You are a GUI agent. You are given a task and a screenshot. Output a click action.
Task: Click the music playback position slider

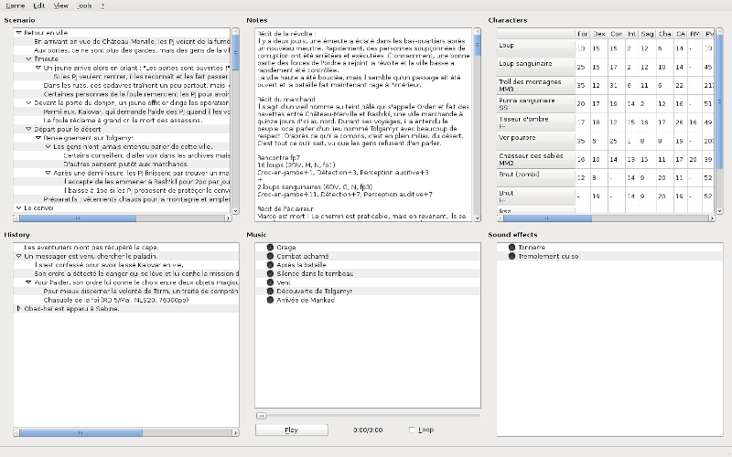[366, 416]
